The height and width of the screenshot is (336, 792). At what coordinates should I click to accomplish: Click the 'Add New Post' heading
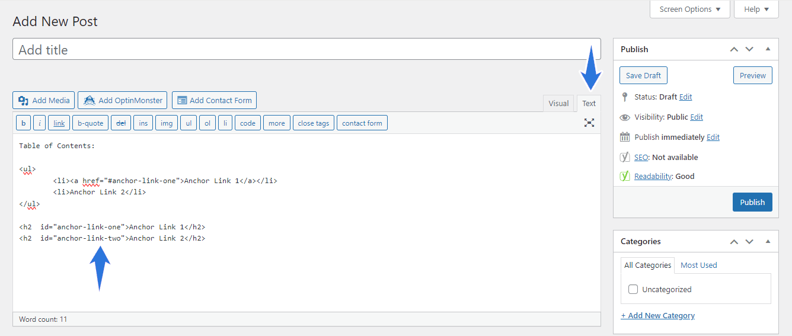pos(55,21)
